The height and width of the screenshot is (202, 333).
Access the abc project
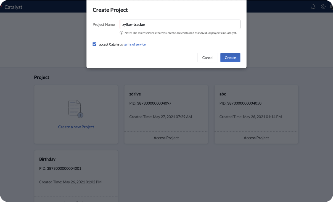[256, 138]
